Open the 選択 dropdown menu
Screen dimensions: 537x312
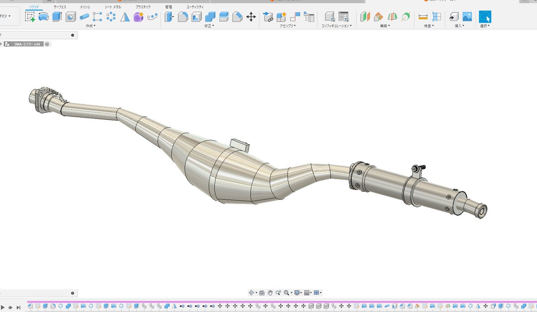click(x=485, y=26)
